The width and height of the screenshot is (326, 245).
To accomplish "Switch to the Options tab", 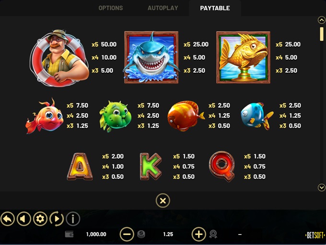I will tap(111, 8).
